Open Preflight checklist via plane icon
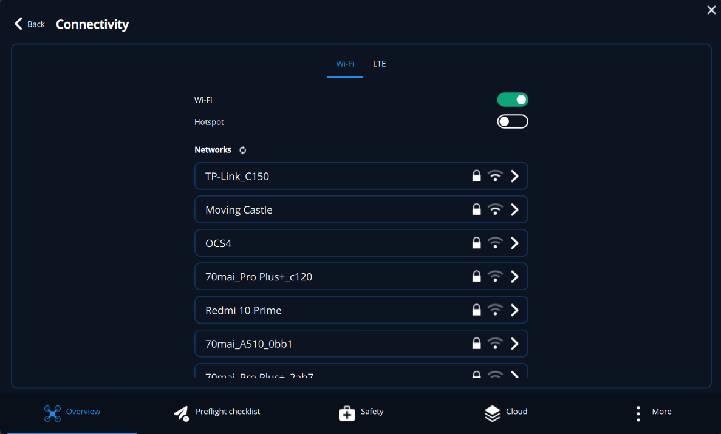The width and height of the screenshot is (721, 434). [181, 413]
